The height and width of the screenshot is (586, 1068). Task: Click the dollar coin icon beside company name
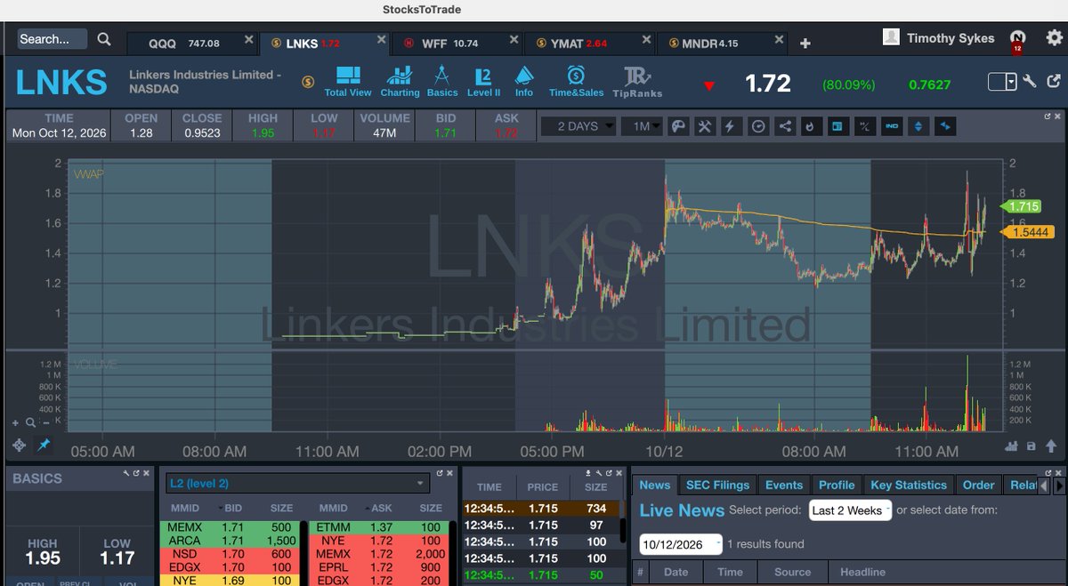point(308,82)
